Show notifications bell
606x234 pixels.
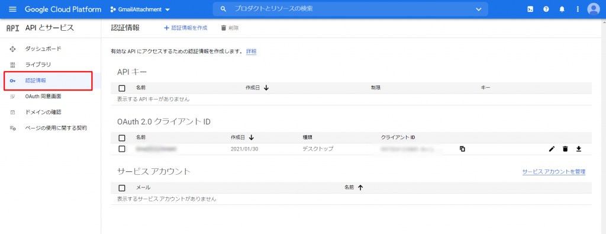pos(562,9)
